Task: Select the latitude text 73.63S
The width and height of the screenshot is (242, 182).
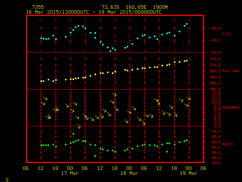Action: point(110,7)
